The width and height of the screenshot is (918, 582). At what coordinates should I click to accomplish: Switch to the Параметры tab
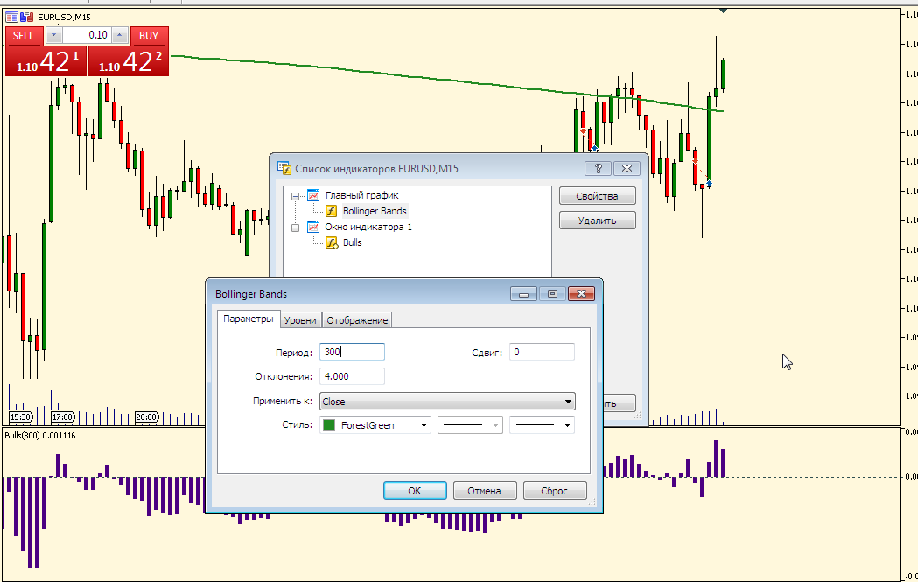(x=249, y=319)
